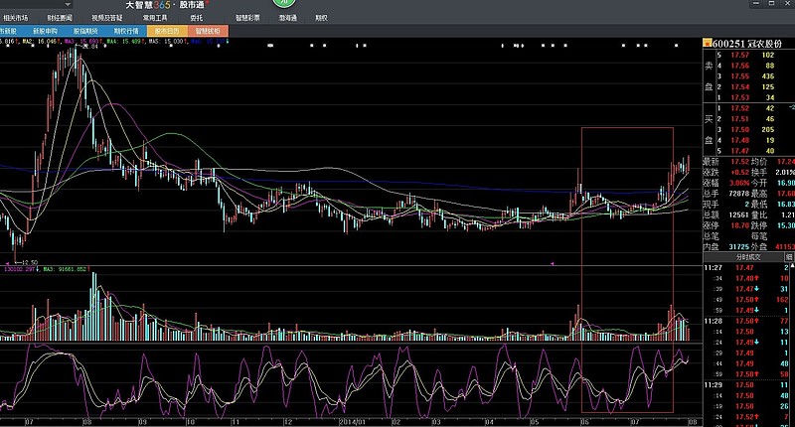Viewport: 795px width, 427px height.
Task: Switch to the 股指期货 tab
Action: click(x=86, y=31)
